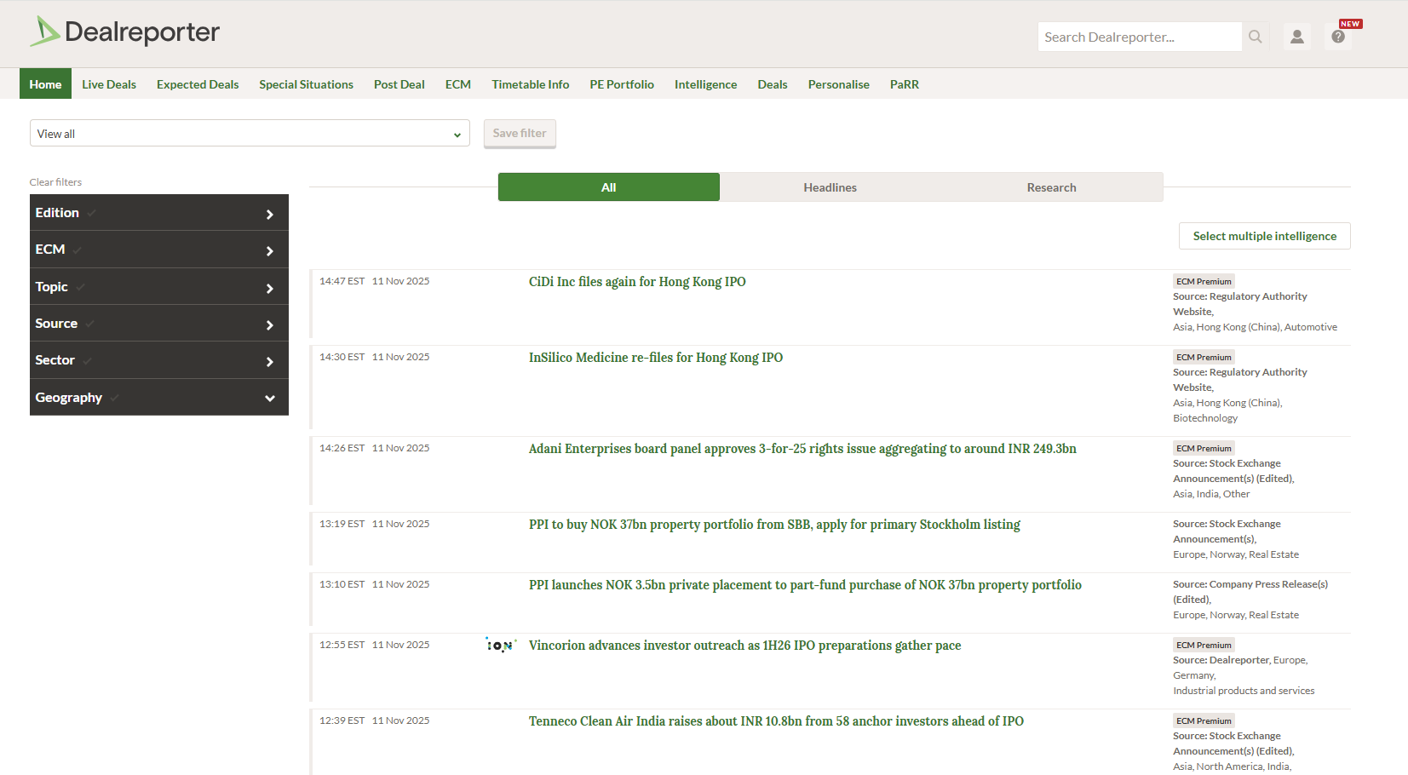Switch to the Headlines tab
This screenshot has height=775, width=1408.
(x=830, y=187)
